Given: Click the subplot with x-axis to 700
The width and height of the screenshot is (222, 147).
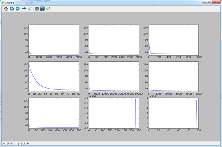Looking at the screenshot, I should pos(54,113).
